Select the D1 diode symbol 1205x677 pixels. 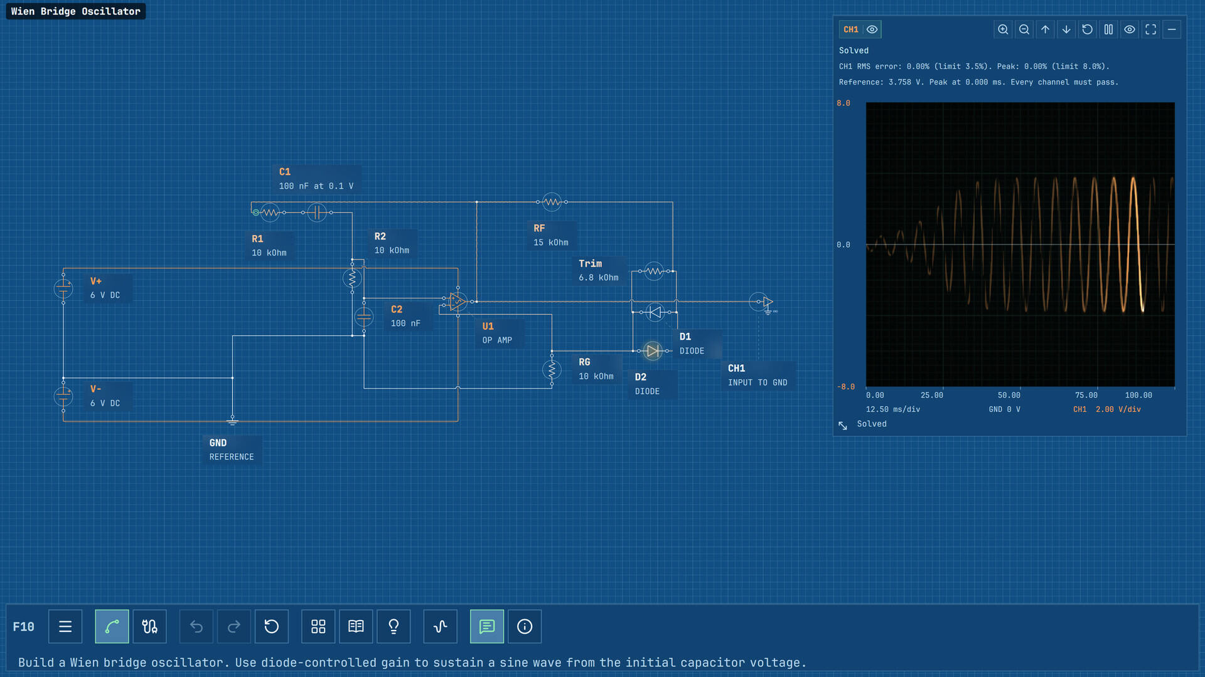click(655, 312)
